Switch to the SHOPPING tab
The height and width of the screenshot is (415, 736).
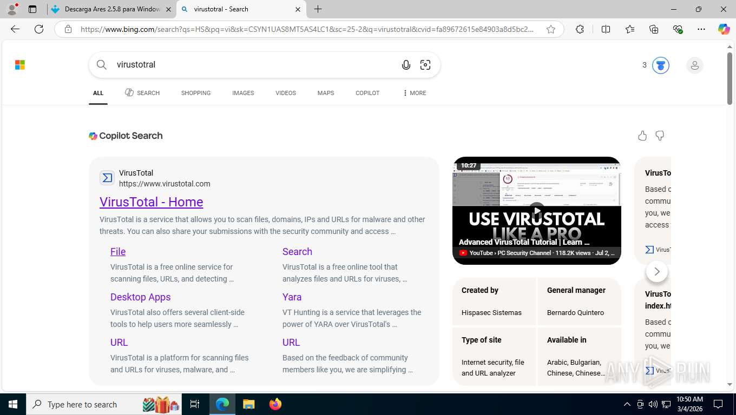pos(196,93)
